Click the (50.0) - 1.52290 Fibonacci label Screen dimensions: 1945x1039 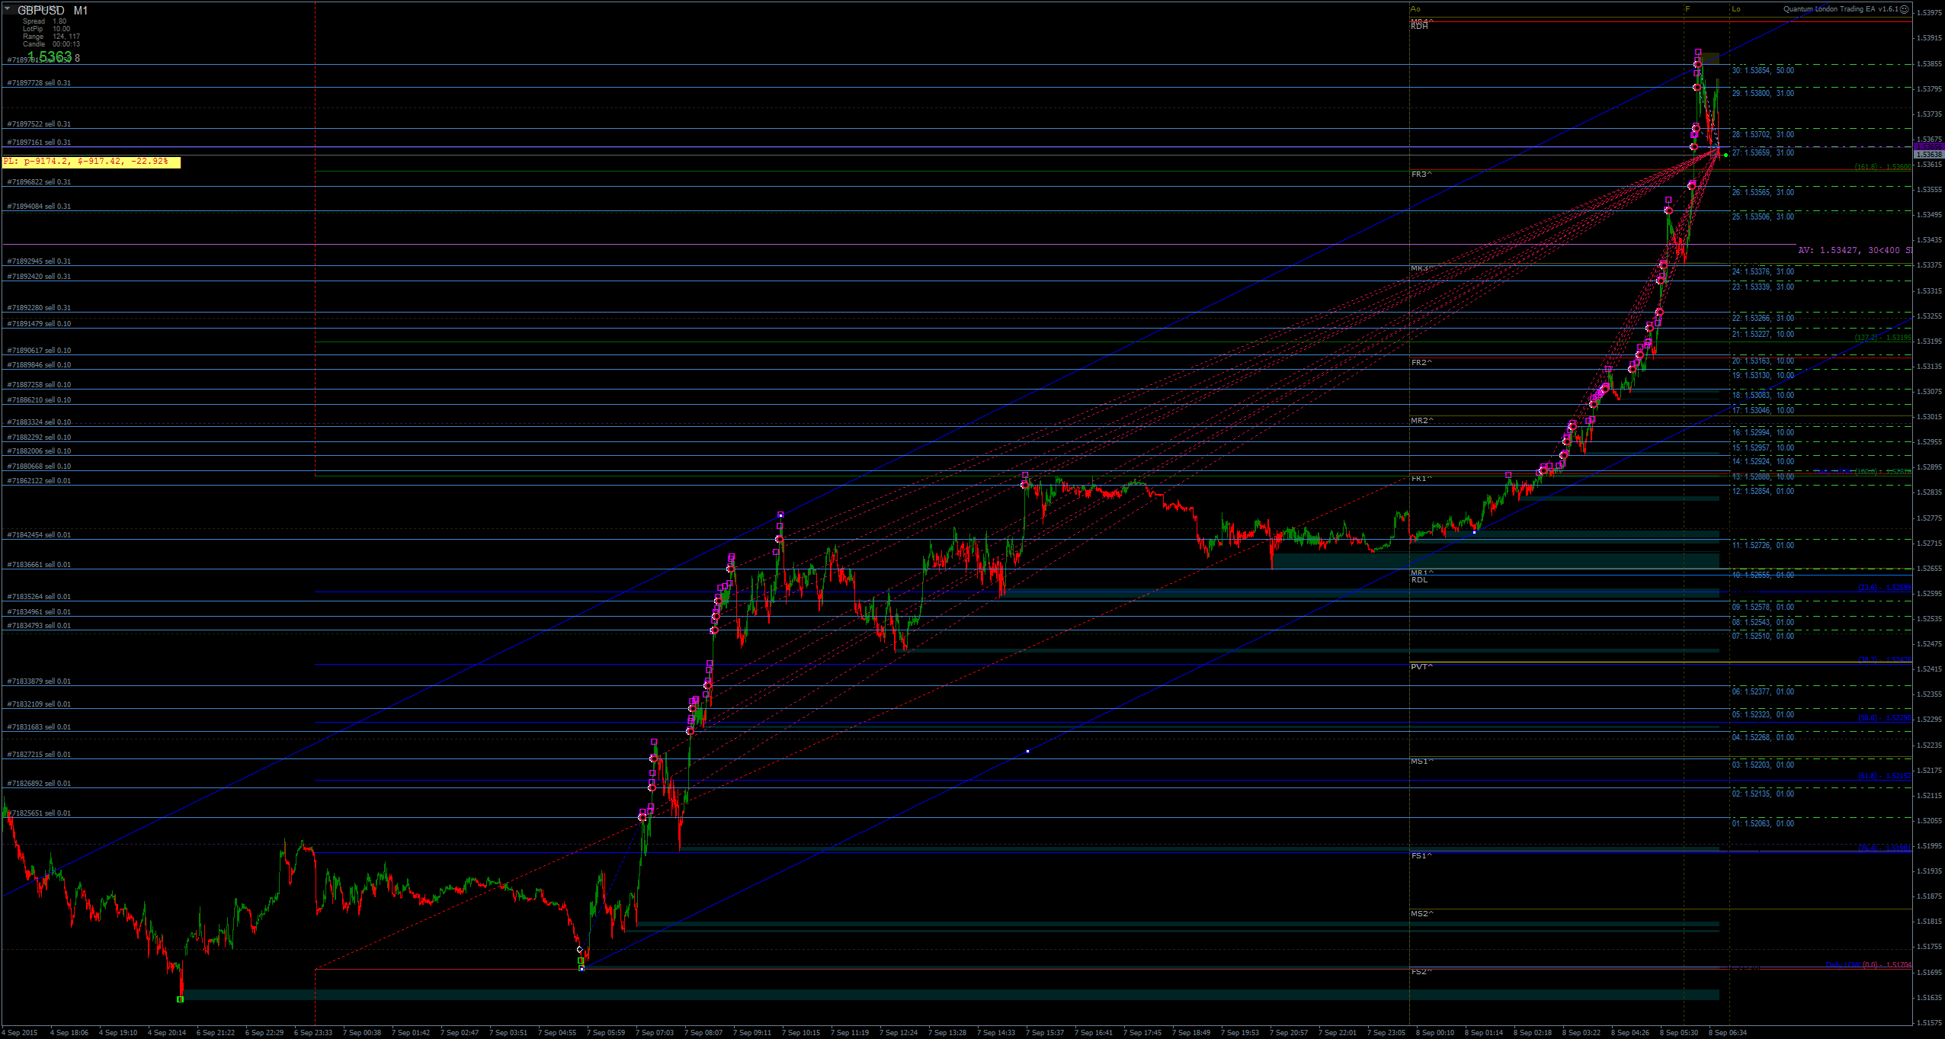click(1884, 718)
